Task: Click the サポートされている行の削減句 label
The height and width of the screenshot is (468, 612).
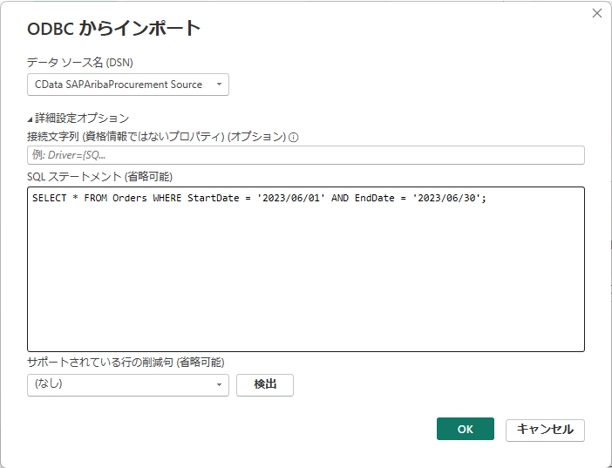Action: point(126,363)
